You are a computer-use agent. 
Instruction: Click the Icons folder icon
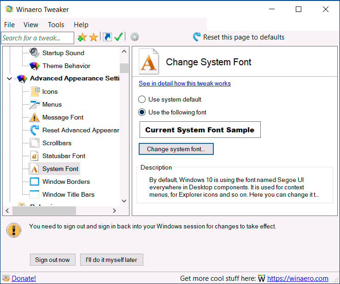(x=35, y=91)
